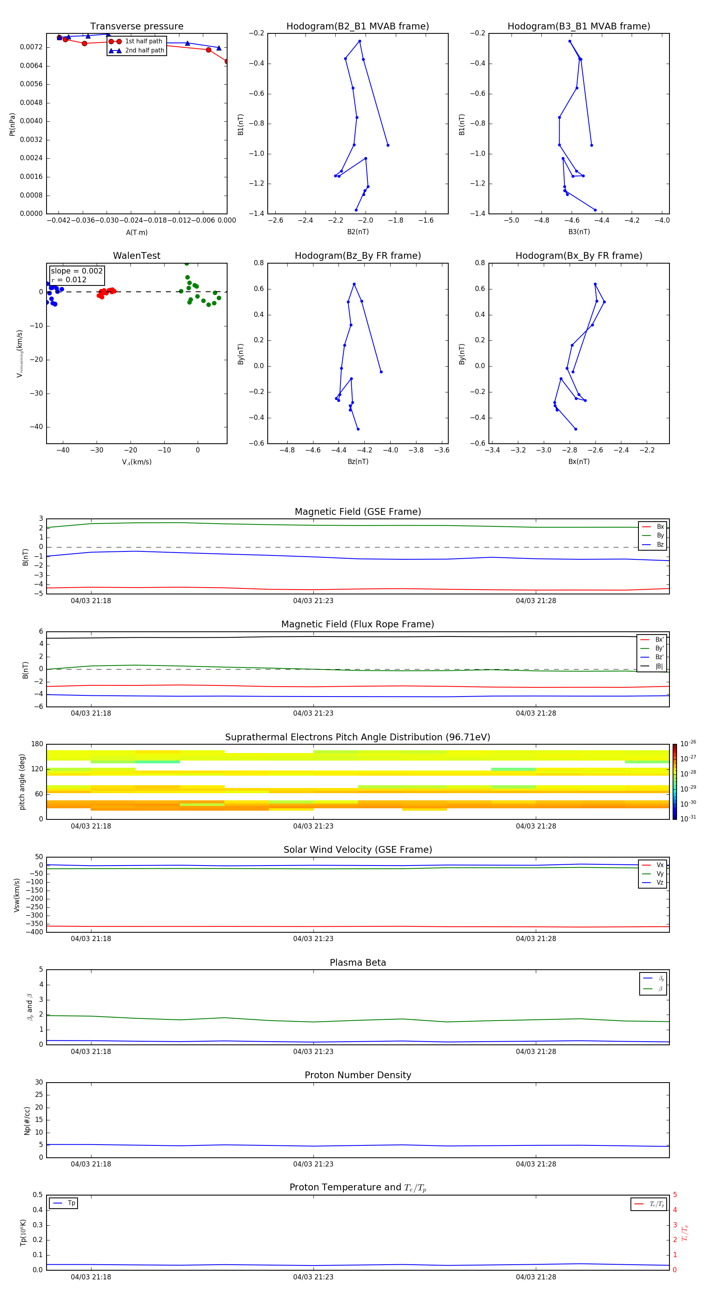Screen dimensions: 716x1312
Task: Click the By entry in GSE legend
Action: pos(653,535)
